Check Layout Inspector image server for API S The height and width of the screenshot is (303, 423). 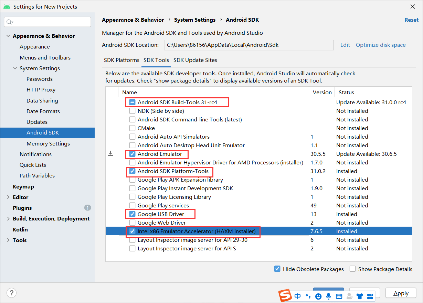[x=132, y=248]
